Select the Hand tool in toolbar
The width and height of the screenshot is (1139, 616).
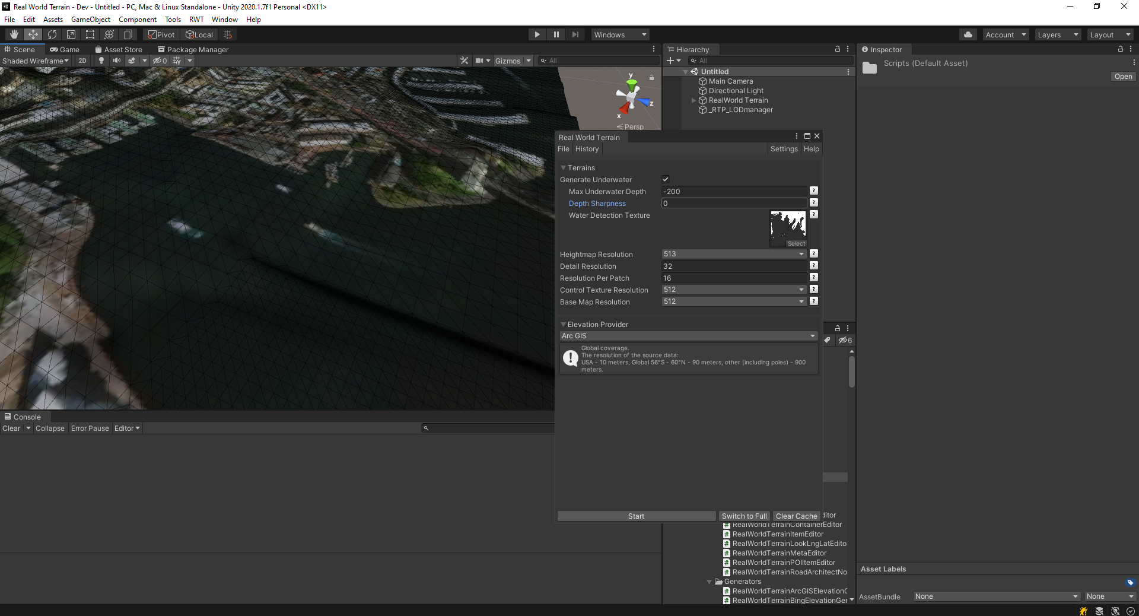14,34
